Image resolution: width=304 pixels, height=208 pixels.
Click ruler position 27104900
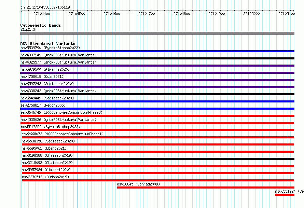[x=217, y=14]
